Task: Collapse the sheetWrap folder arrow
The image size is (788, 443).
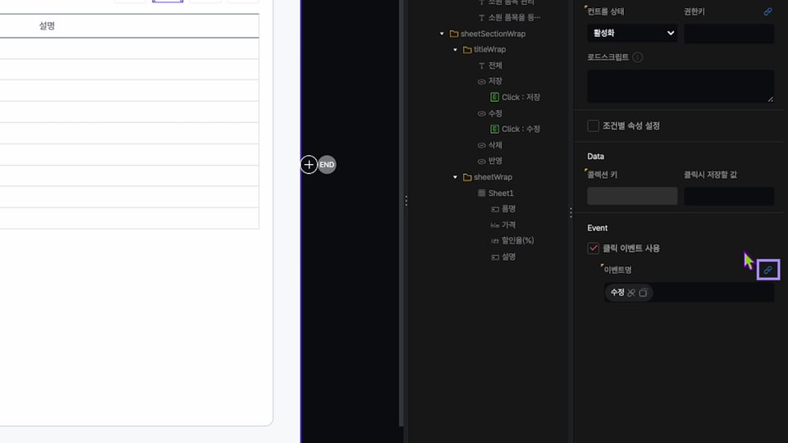Action: (455, 177)
